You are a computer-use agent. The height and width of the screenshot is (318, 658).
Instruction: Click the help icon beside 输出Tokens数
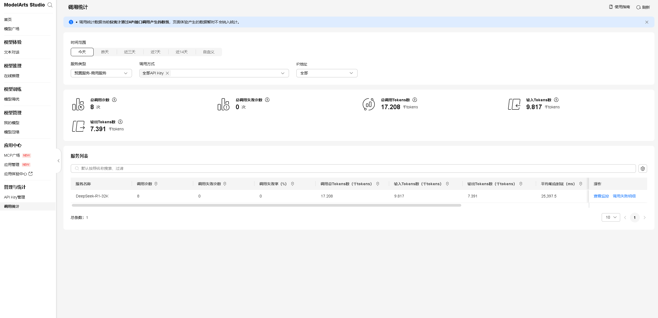coord(120,122)
